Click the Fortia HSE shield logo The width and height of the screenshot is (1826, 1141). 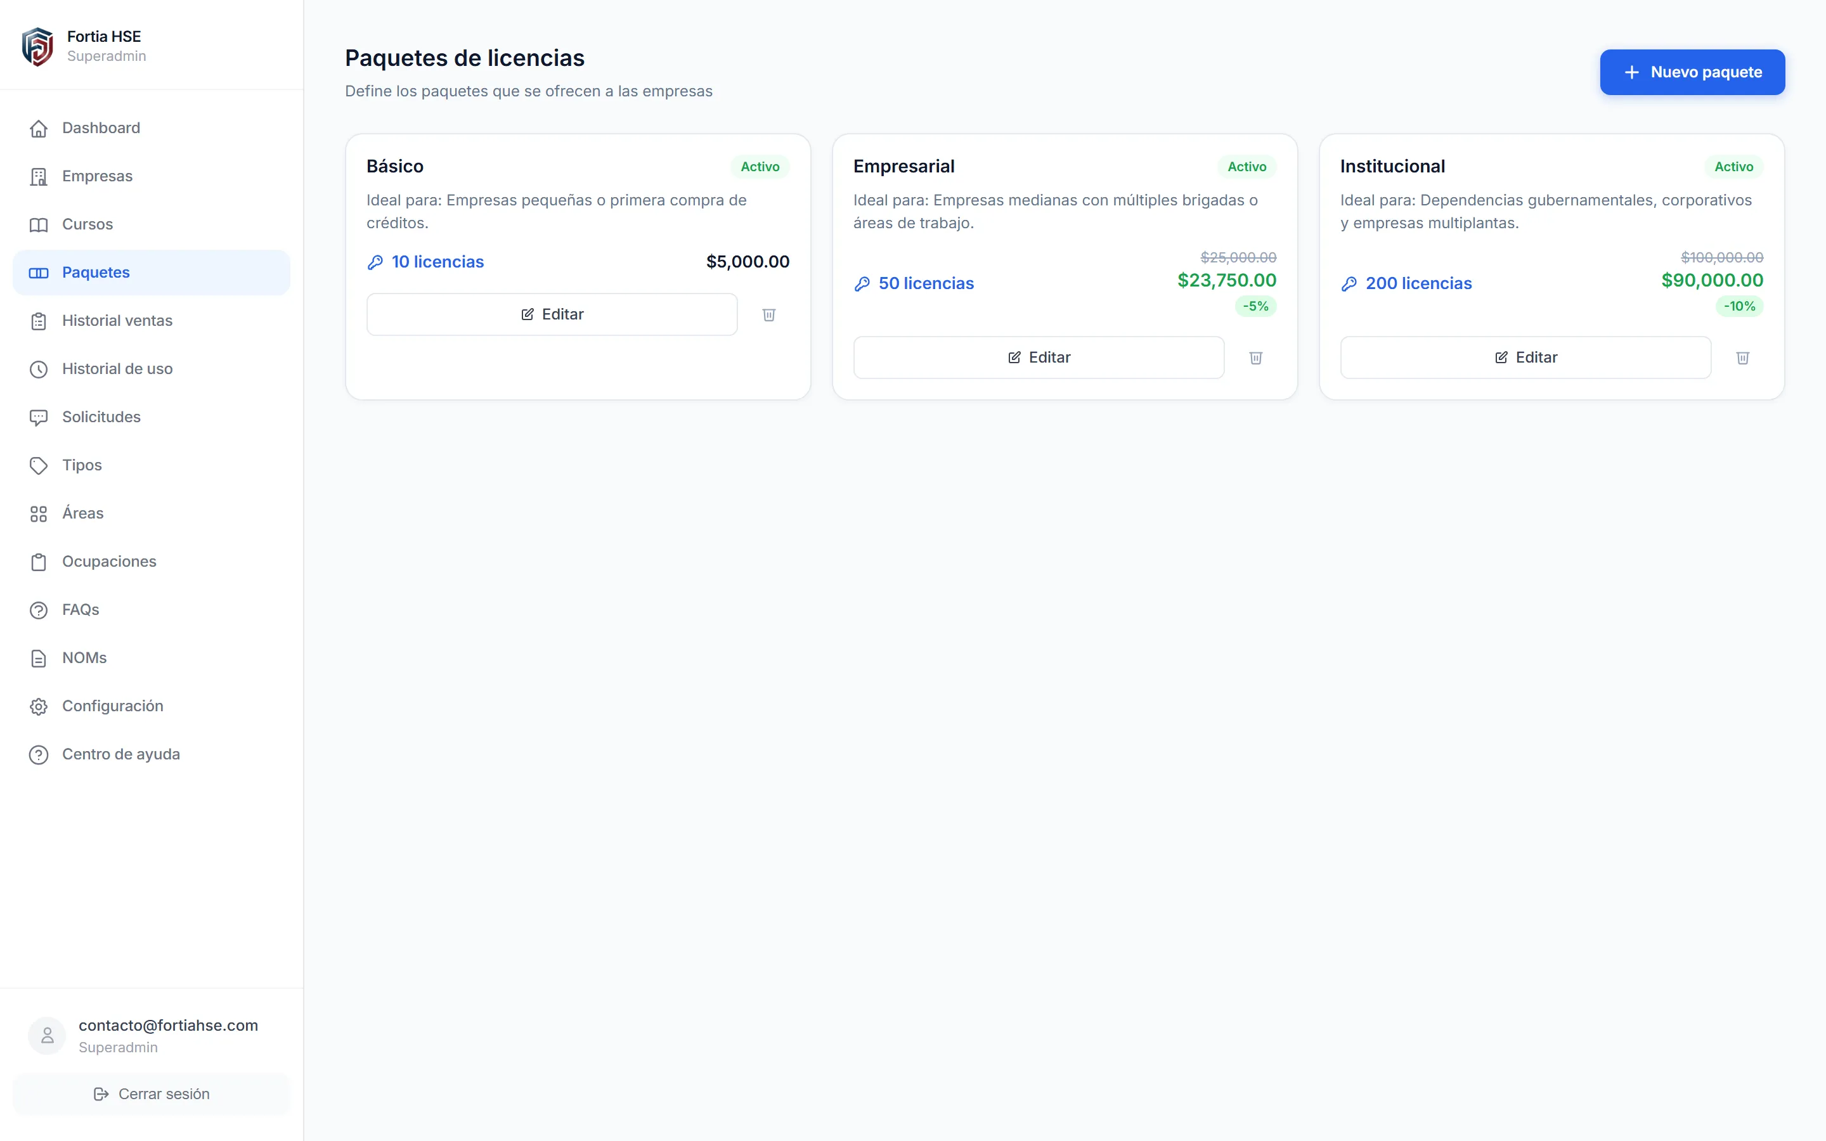[38, 46]
